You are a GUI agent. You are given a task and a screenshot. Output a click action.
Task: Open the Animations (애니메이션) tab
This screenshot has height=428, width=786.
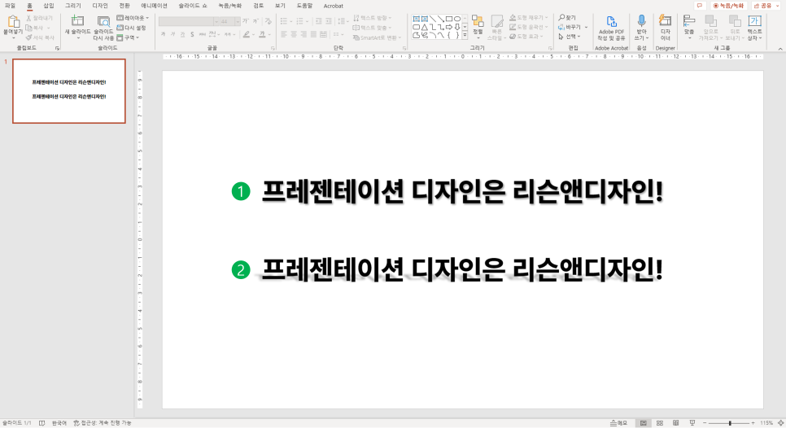pyautogui.click(x=154, y=6)
